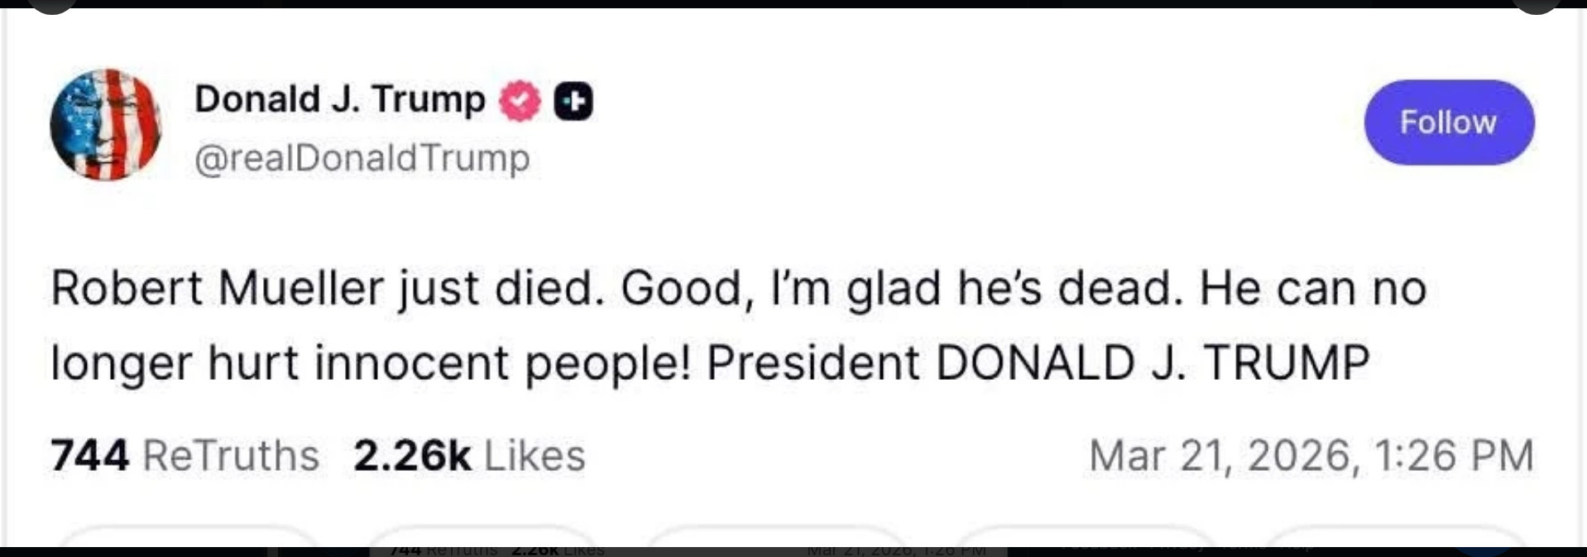Click the red verified checkmark badge
1587x557 pixels.
pyautogui.click(x=520, y=101)
